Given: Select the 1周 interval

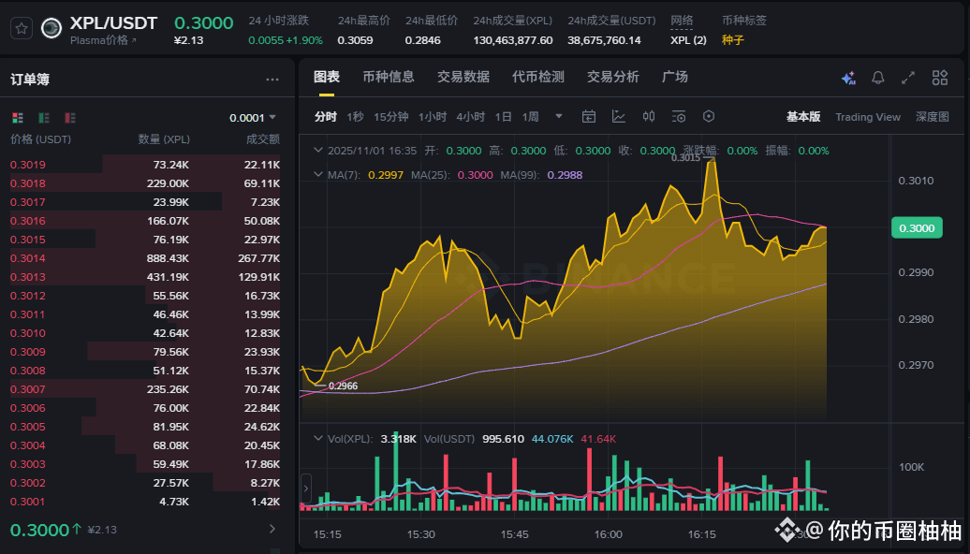Looking at the screenshot, I should [x=530, y=117].
